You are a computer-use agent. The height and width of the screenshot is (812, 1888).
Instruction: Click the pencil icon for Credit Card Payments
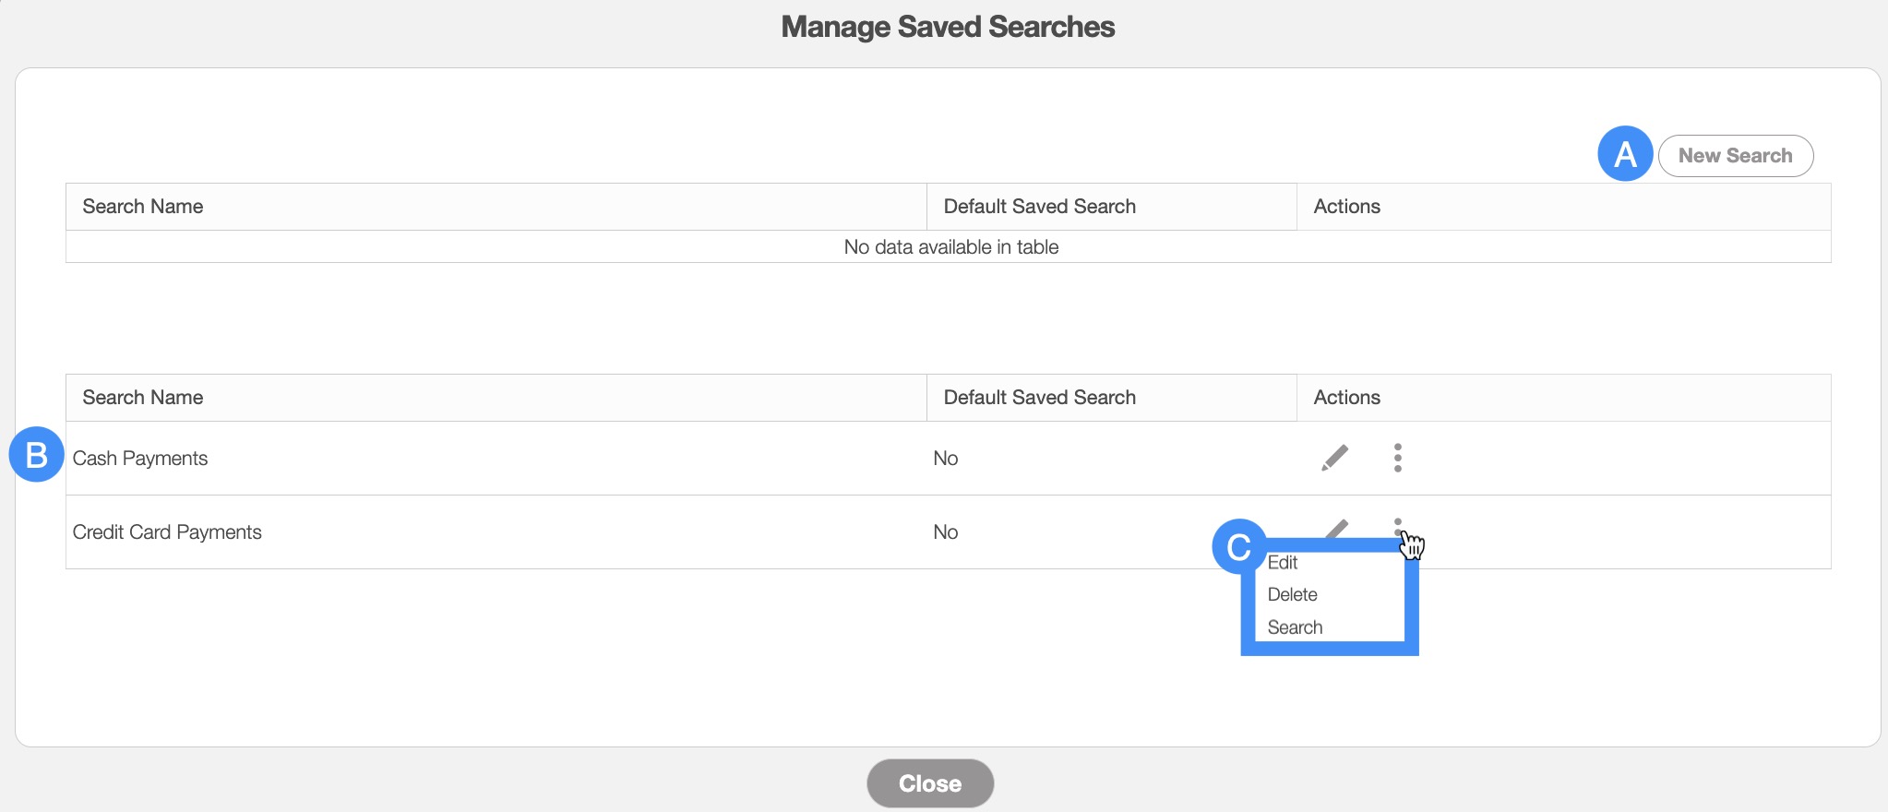1337,529
